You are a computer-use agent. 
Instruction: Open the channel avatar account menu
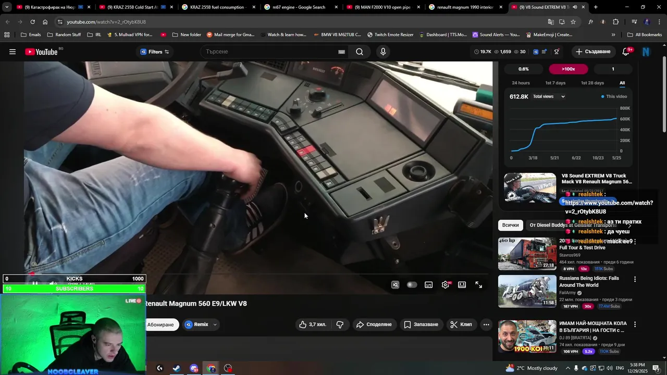click(646, 52)
